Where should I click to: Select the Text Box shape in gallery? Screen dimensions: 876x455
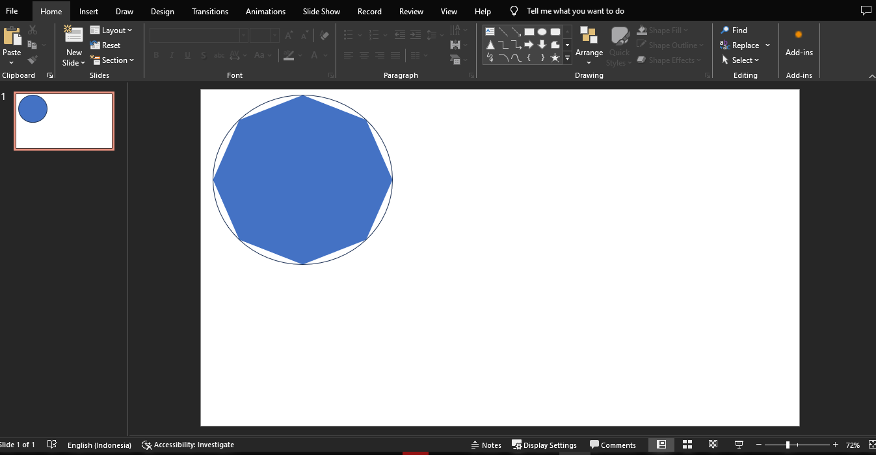pyautogui.click(x=490, y=31)
